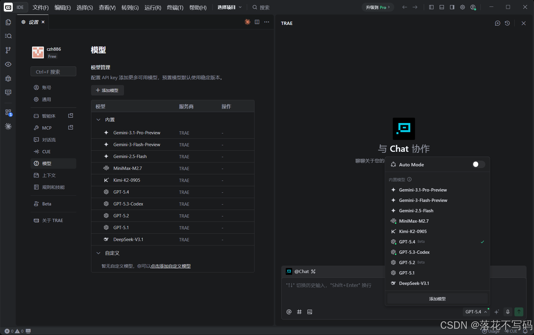Open the editor more actions ellipsis
This screenshot has height=335, width=534.
[267, 22]
